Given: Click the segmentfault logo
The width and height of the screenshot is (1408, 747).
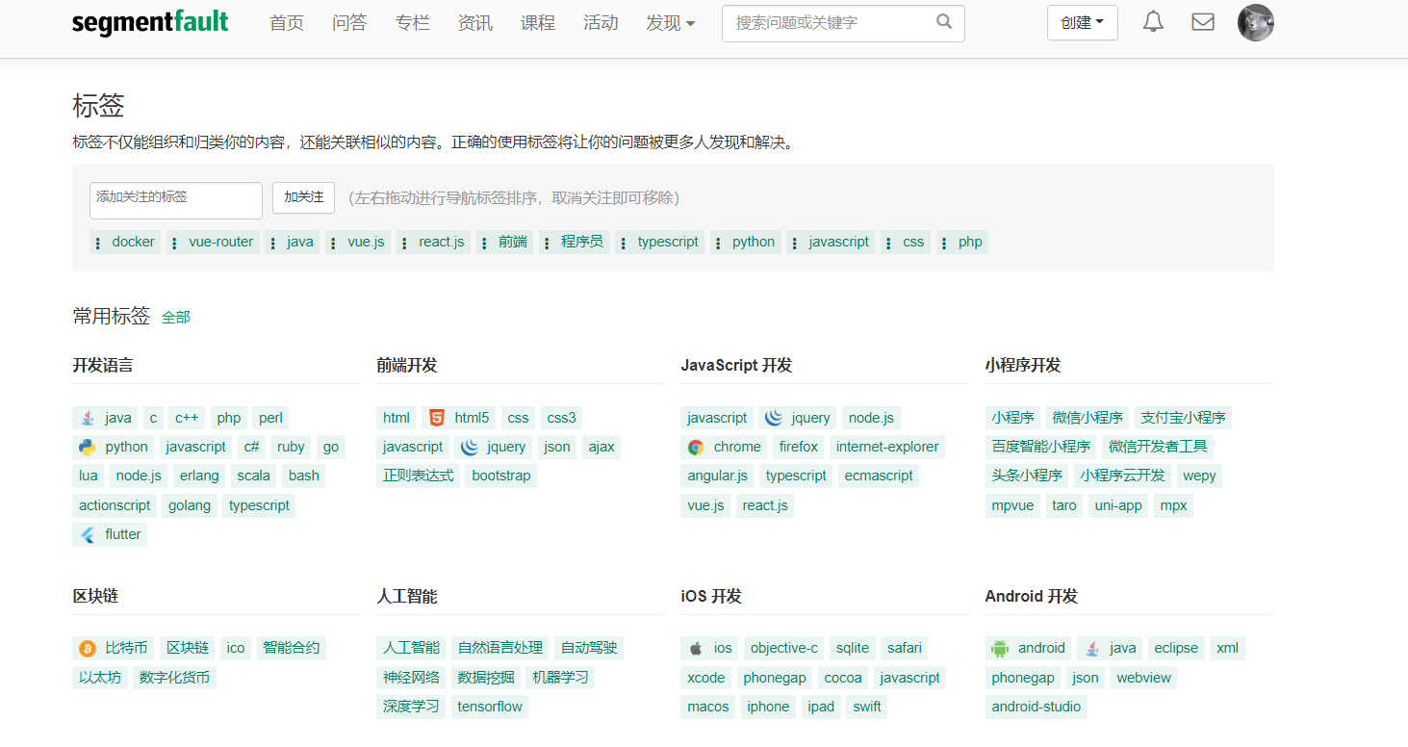Looking at the screenshot, I should 150,22.
